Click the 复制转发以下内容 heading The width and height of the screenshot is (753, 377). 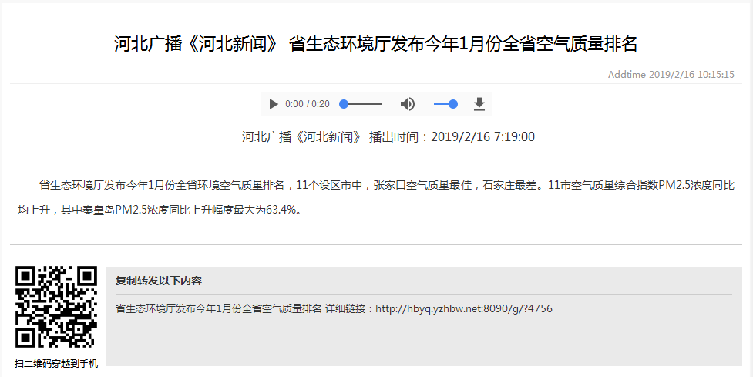click(x=159, y=281)
